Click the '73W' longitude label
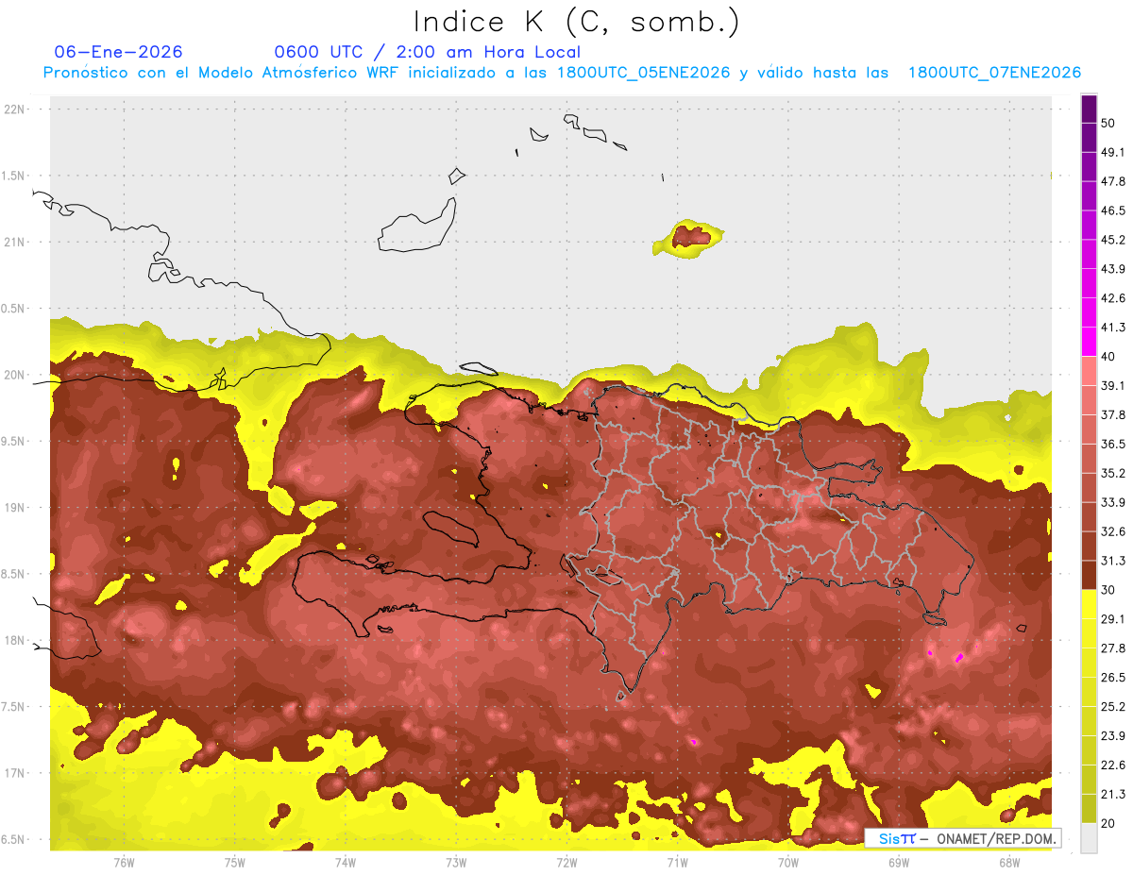The image size is (1133, 875). (456, 862)
